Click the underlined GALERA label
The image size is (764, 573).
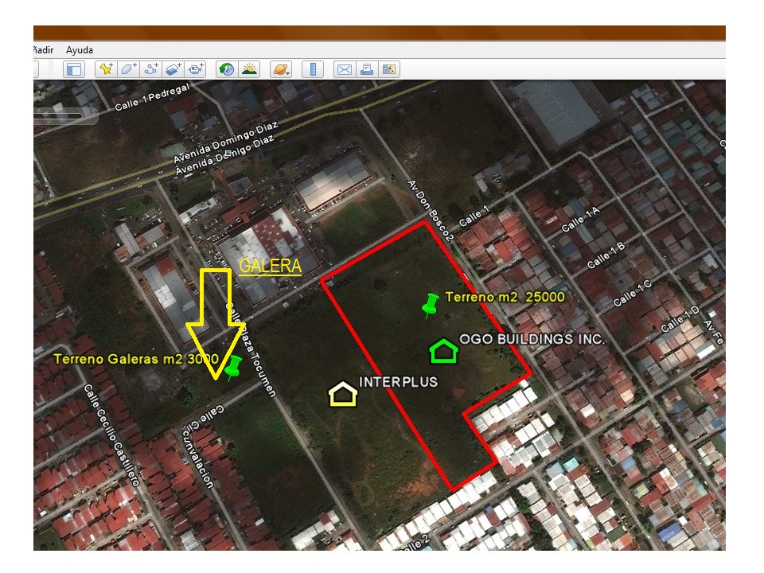[x=270, y=267]
